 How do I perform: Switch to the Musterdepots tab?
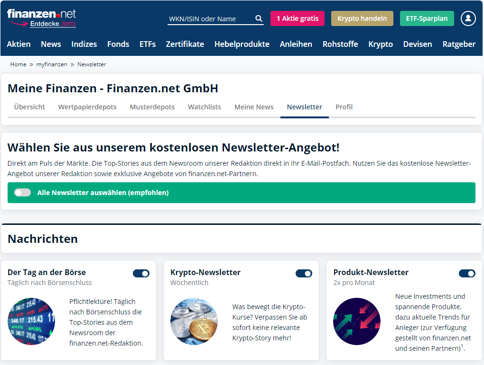(152, 107)
